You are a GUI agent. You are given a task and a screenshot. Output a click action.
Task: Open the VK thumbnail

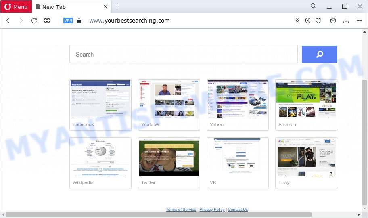(x=238, y=163)
